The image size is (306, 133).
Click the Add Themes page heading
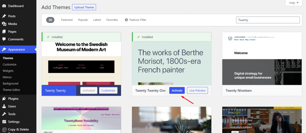[56, 7]
